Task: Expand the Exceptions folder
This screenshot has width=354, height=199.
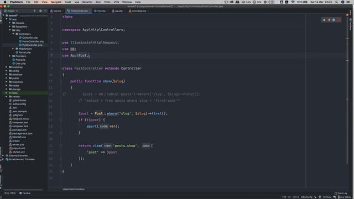Action: point(10,27)
